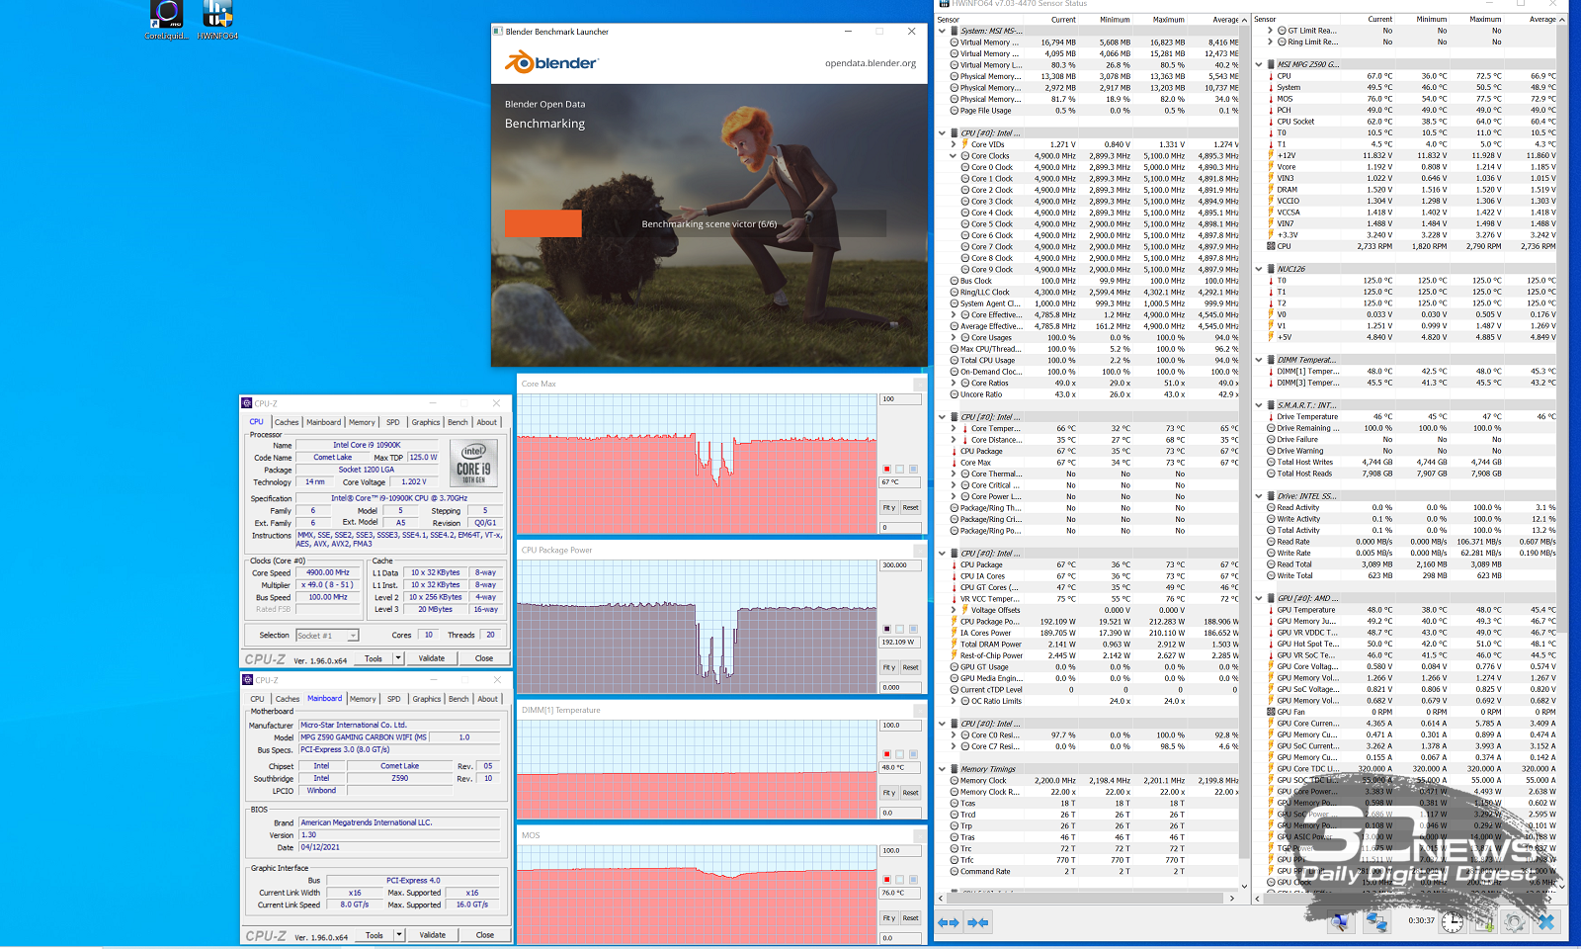
Task: Pick red line color in MOS graph
Action: pyautogui.click(x=887, y=880)
